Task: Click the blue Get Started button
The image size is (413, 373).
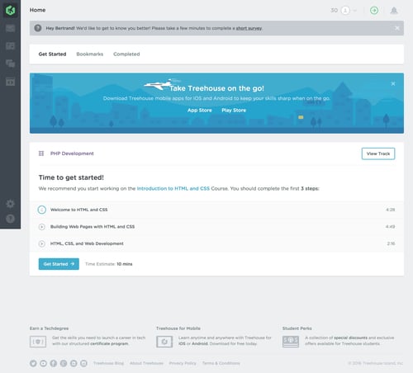Action: [59, 264]
